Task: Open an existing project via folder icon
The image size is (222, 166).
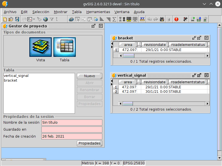Action: point(11,19)
